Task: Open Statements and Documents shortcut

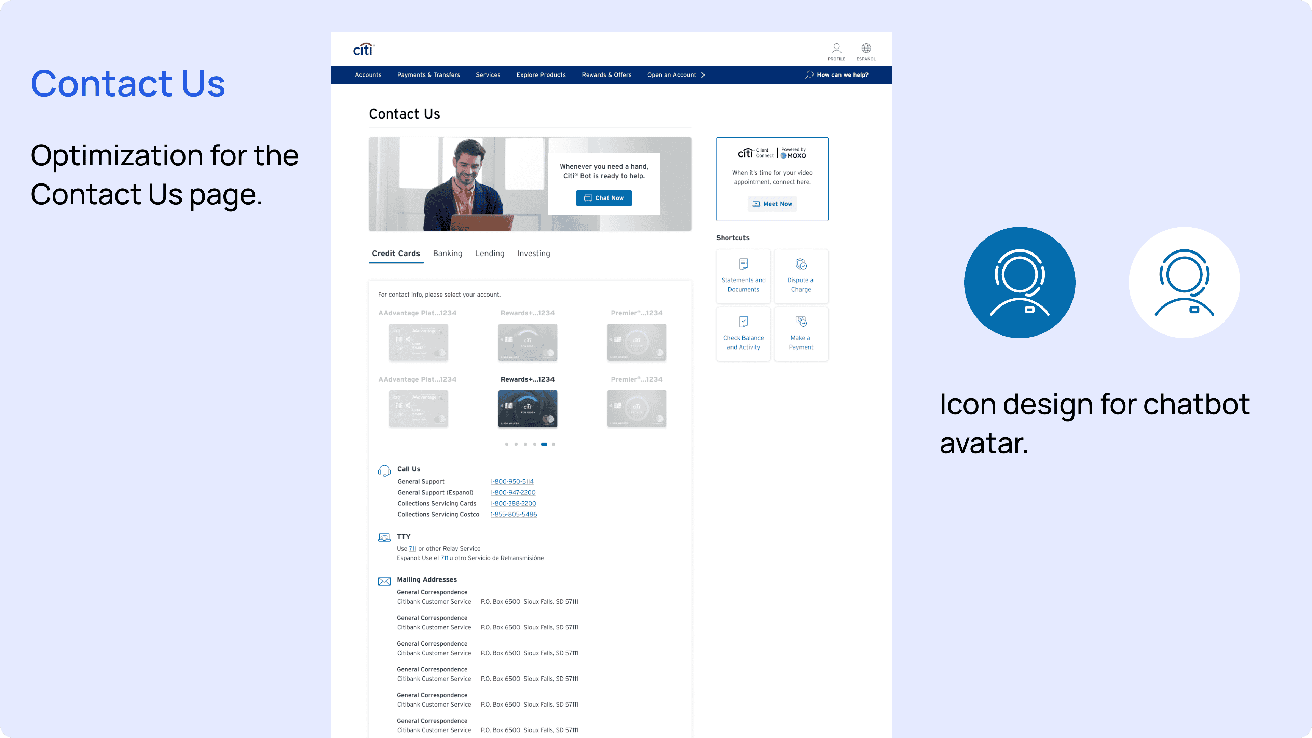Action: (743, 276)
